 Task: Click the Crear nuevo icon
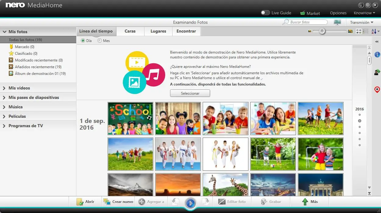(x=107, y=201)
